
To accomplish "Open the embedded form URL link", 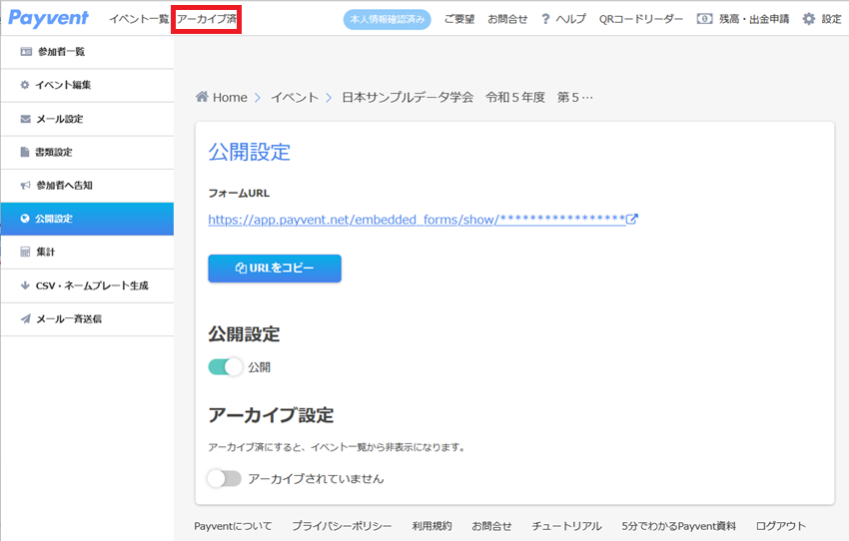I will pos(417,220).
